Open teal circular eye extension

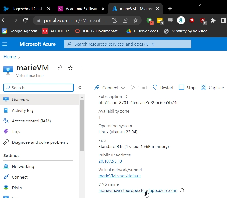tap(181, 20)
